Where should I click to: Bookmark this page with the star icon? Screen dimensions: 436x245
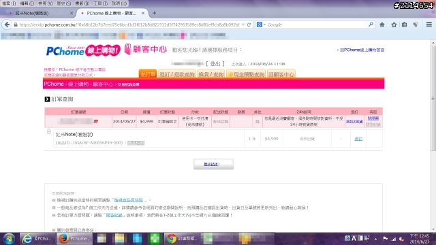coord(394,24)
